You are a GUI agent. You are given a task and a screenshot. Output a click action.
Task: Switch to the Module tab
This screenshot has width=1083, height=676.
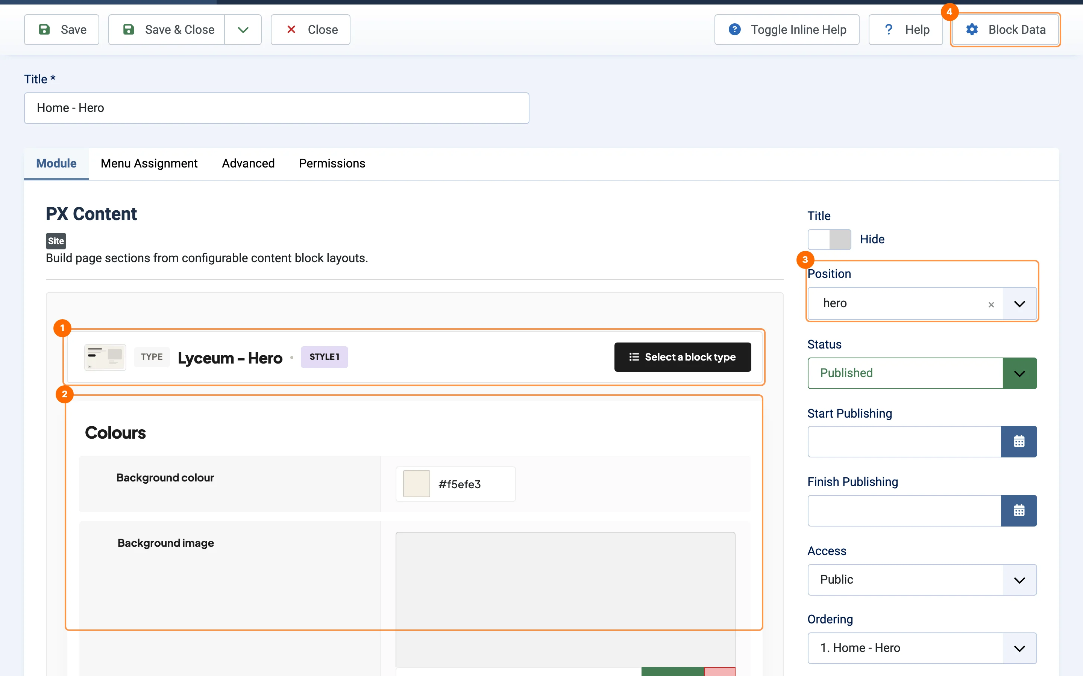pyautogui.click(x=56, y=164)
